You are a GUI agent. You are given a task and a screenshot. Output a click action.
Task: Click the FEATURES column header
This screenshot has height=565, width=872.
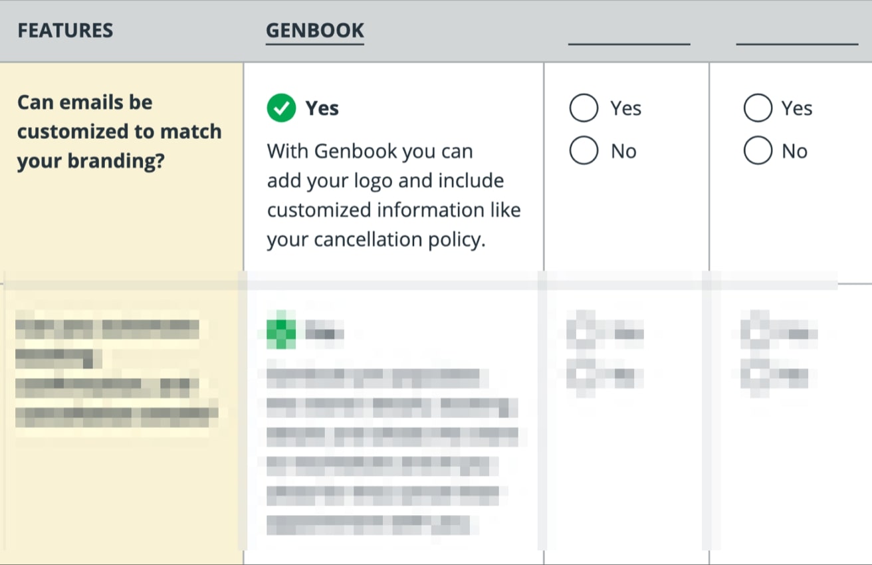click(65, 31)
